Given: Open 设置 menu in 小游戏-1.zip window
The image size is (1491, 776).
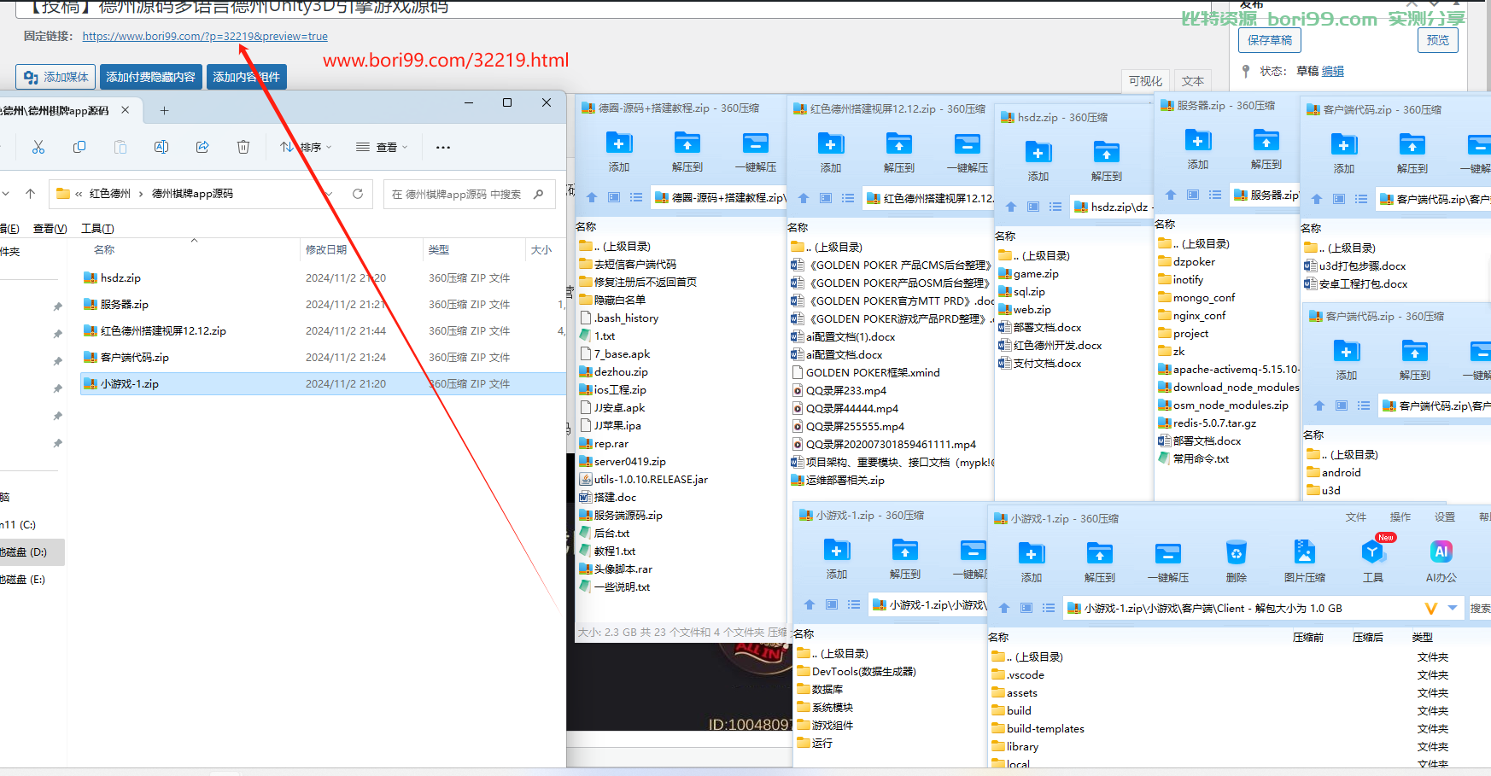Looking at the screenshot, I should coord(1445,517).
